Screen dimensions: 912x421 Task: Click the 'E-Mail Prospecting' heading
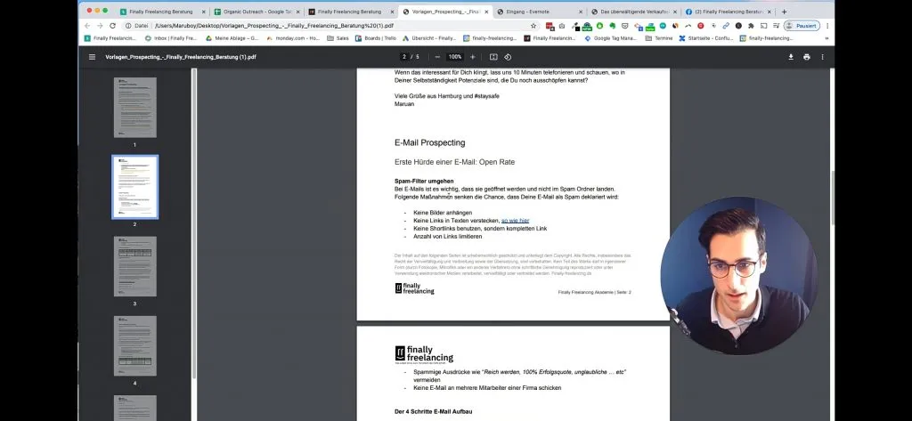pyautogui.click(x=430, y=142)
